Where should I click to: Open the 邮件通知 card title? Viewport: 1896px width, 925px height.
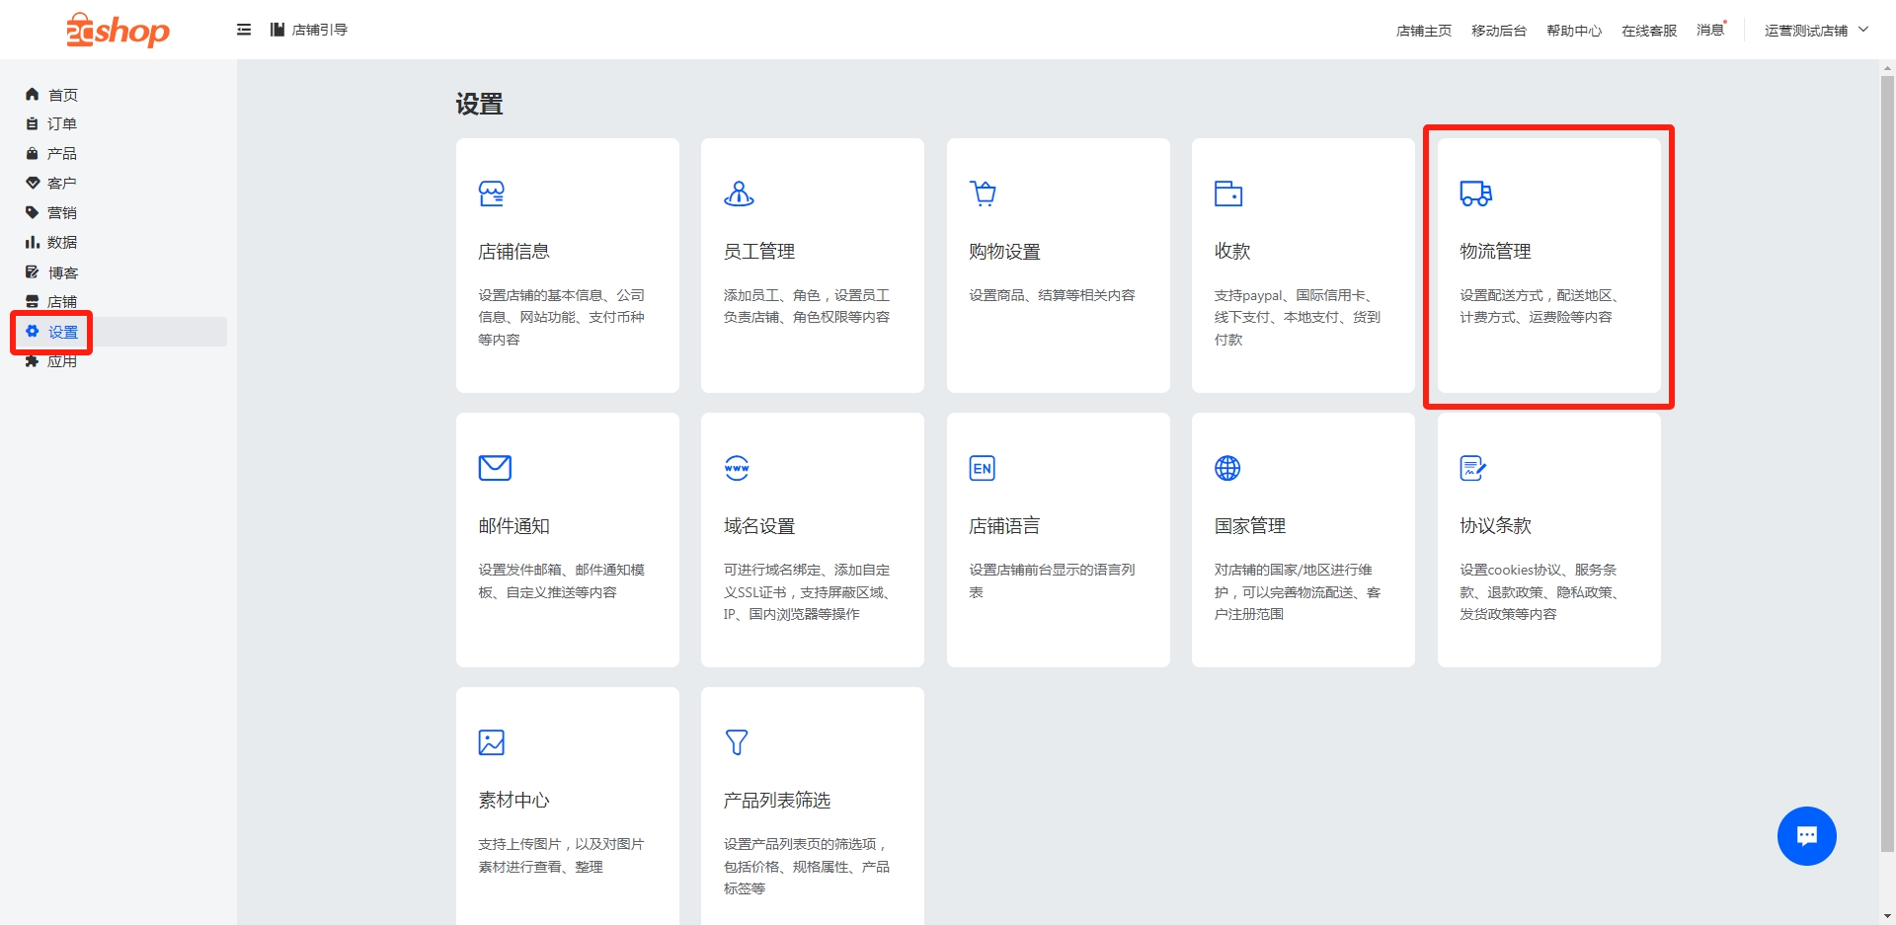point(513,526)
